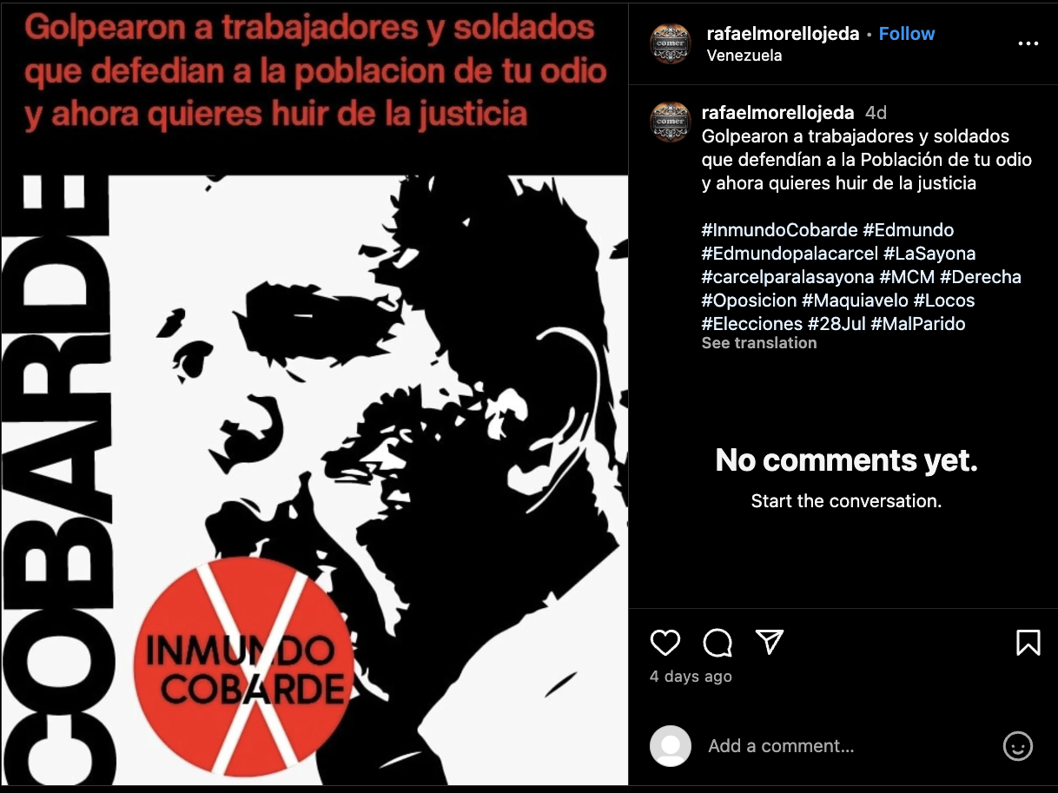Open #LaSayona hashtag link
The width and height of the screenshot is (1058, 793).
(929, 254)
